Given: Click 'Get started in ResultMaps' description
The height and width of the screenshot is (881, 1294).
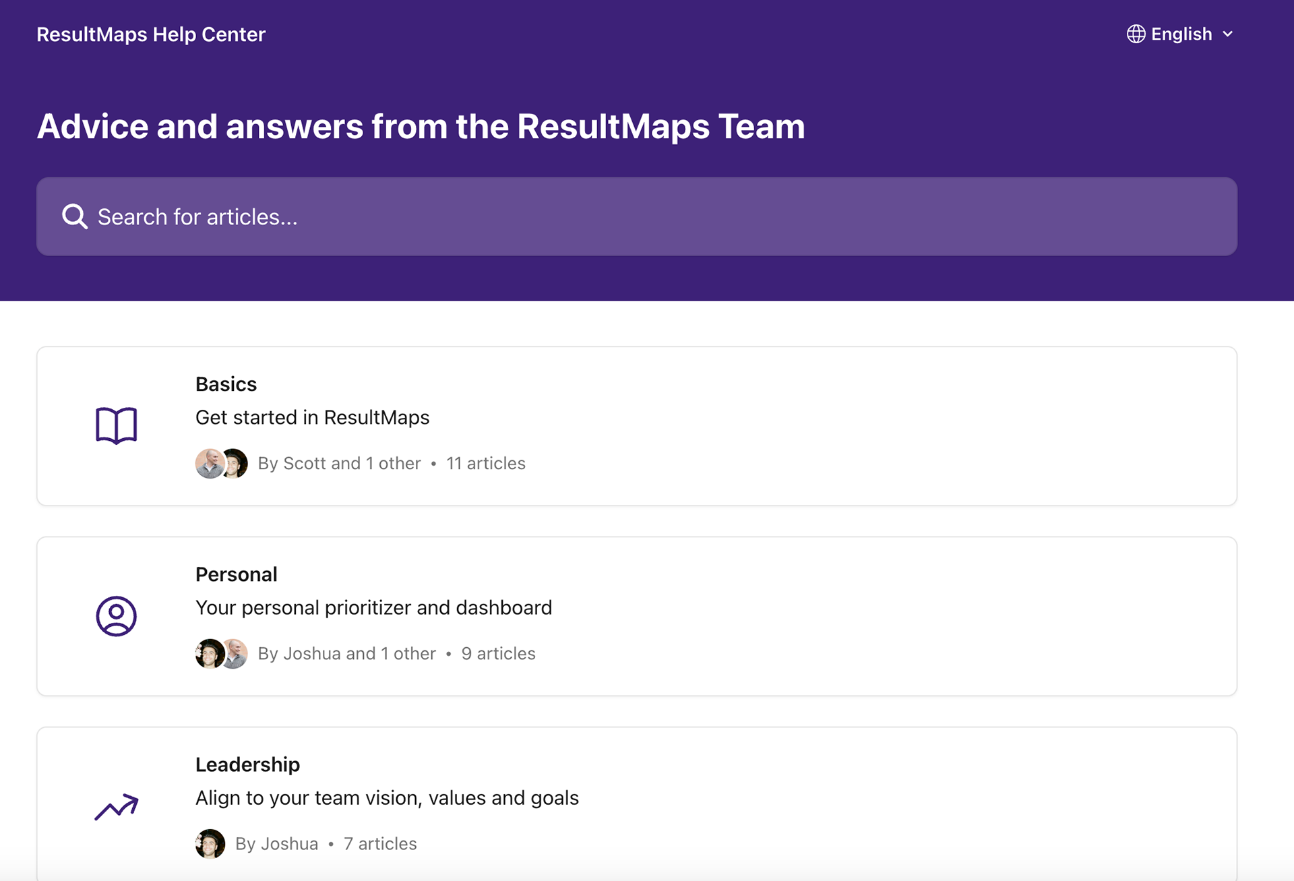Looking at the screenshot, I should coord(312,417).
